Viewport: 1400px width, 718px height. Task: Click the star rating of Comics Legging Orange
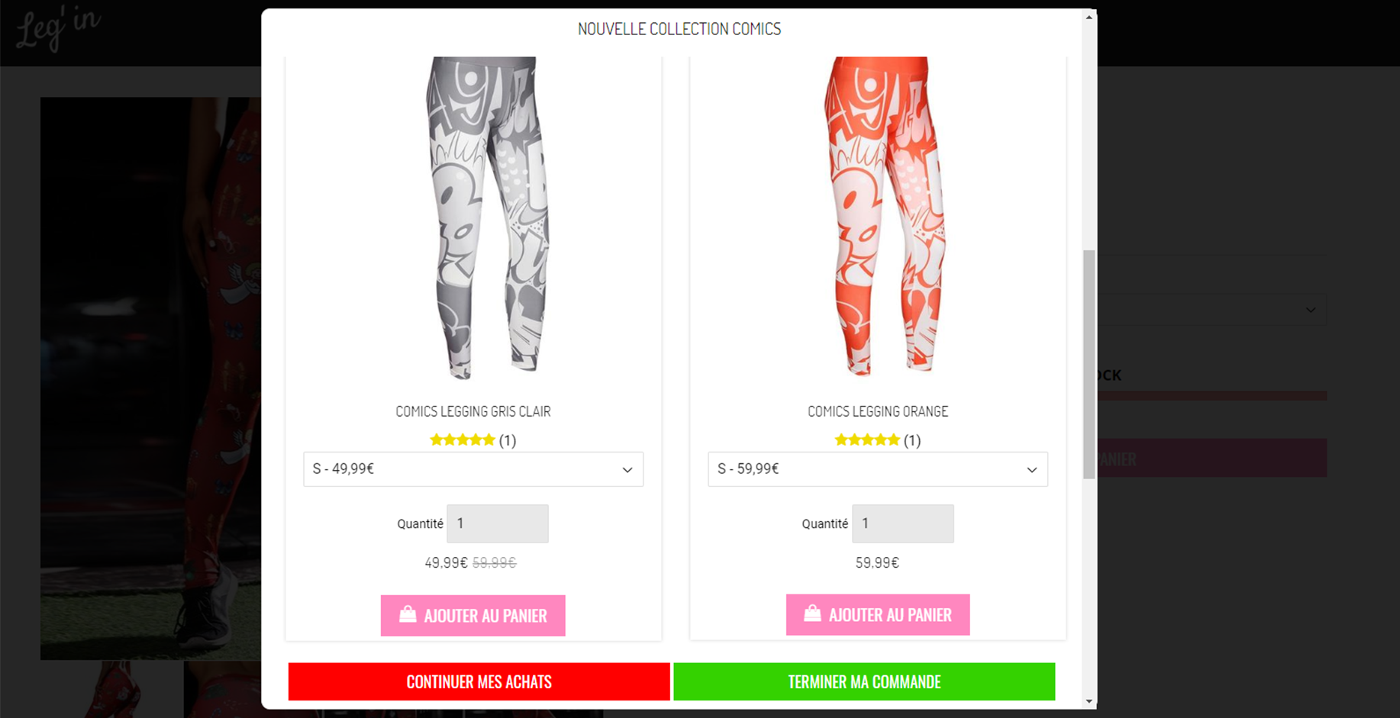(x=867, y=440)
